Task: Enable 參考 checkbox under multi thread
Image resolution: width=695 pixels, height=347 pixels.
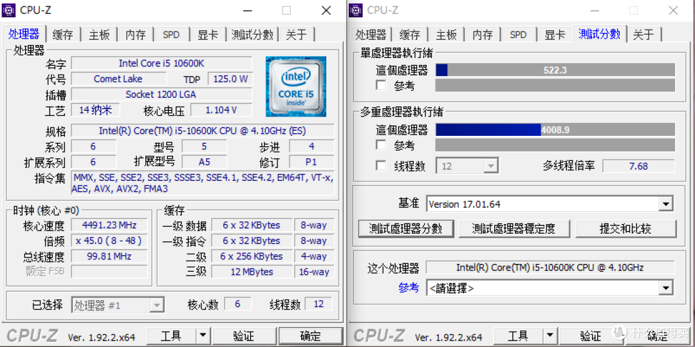Action: click(x=381, y=145)
